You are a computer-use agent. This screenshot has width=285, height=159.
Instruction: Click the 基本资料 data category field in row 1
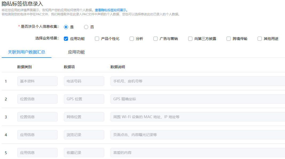(x=37, y=81)
